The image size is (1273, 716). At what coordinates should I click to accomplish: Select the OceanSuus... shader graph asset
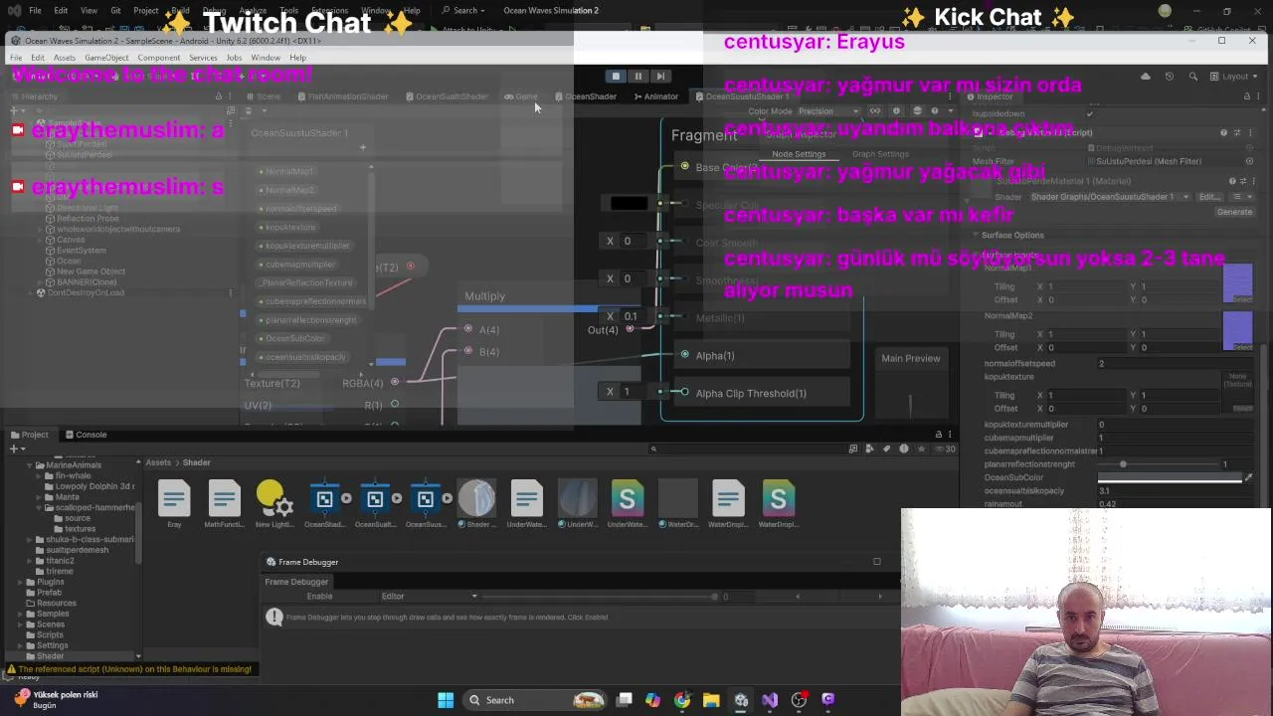[x=426, y=504]
